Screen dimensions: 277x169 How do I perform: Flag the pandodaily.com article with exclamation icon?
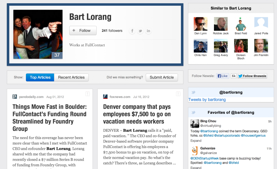tap(88, 94)
